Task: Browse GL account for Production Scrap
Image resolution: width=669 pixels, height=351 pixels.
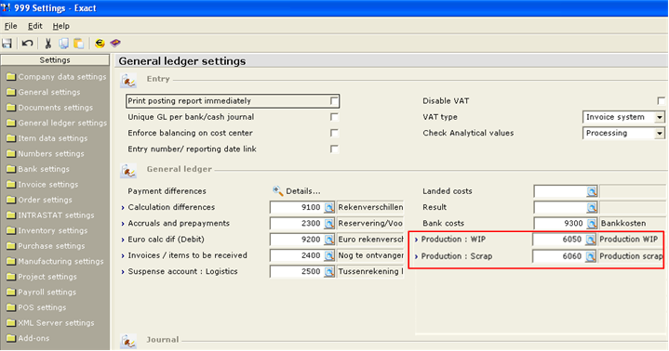Action: point(591,256)
